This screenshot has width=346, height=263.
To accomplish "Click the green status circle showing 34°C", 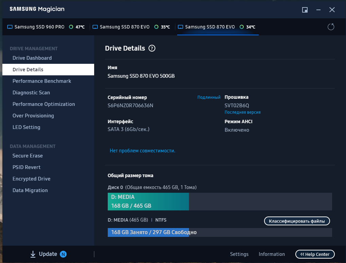I will point(242,27).
